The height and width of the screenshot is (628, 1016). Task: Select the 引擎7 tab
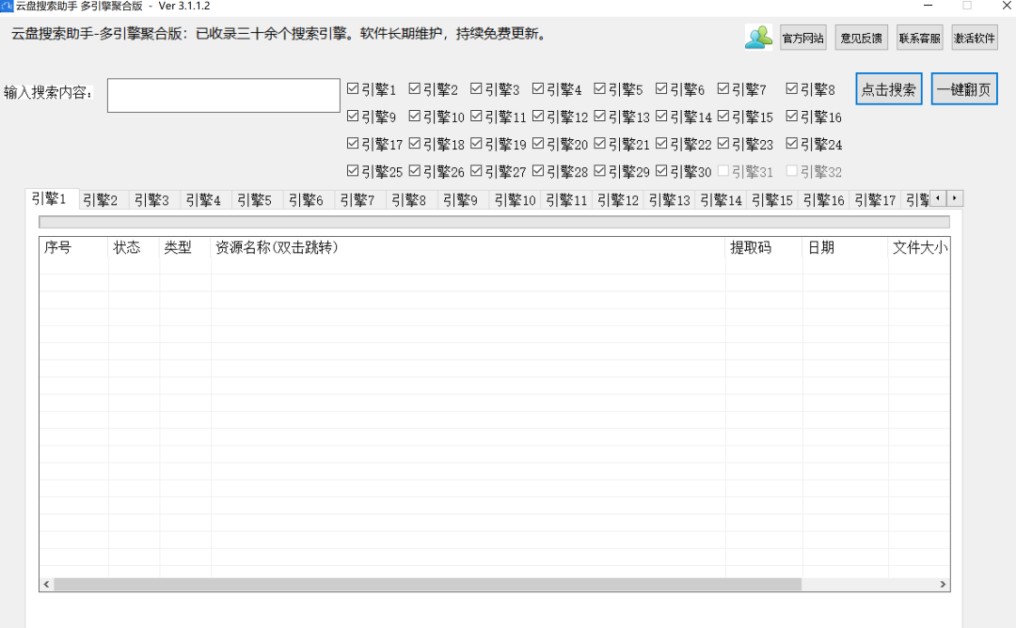coord(360,200)
